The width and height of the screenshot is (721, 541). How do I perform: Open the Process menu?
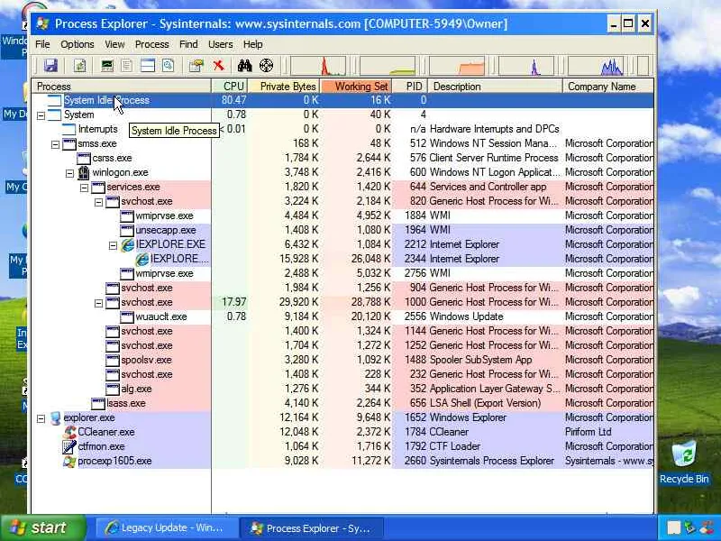[151, 44]
